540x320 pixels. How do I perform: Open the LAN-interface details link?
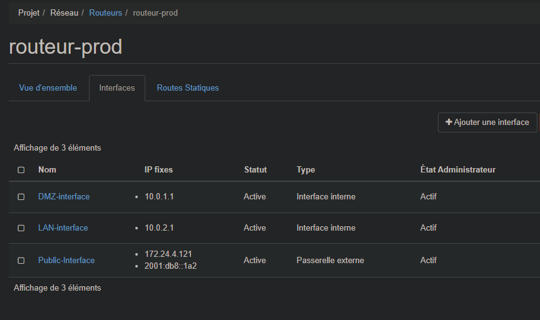[63, 228]
